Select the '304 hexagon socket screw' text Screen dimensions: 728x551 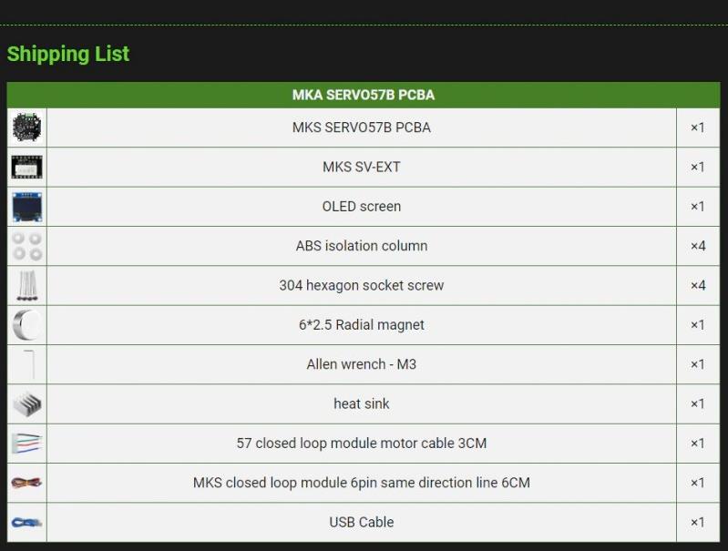[x=361, y=285]
